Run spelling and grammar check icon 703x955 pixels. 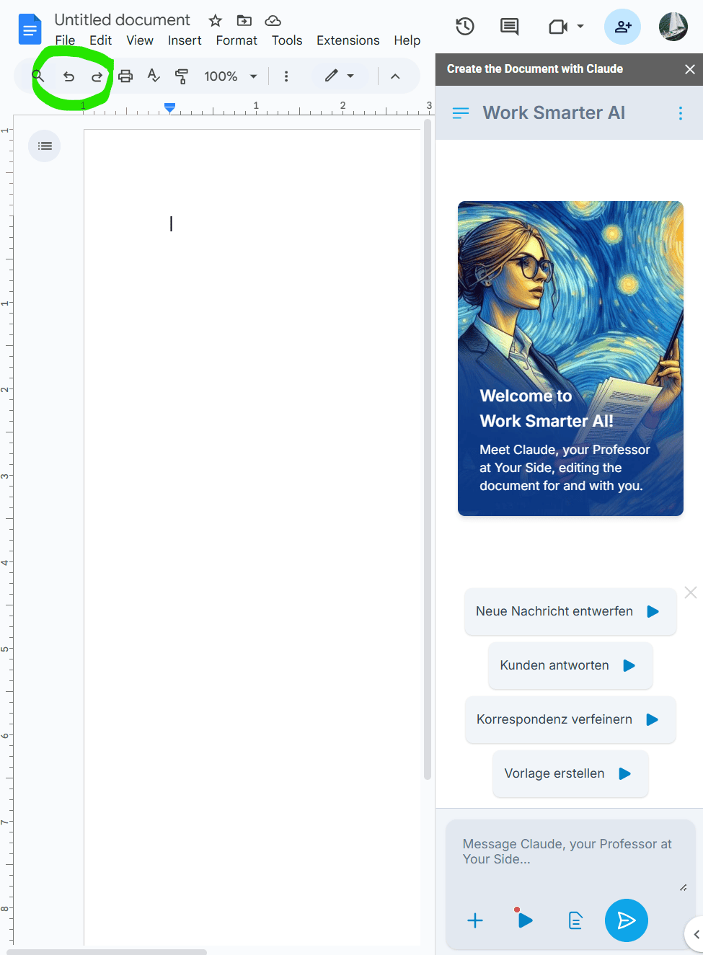coord(154,76)
